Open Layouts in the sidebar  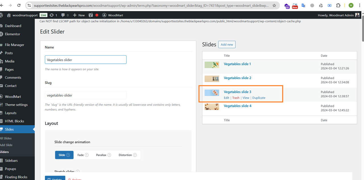[x=11, y=113]
